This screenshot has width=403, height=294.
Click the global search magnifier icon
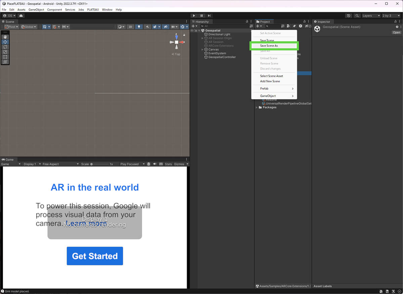point(357,15)
